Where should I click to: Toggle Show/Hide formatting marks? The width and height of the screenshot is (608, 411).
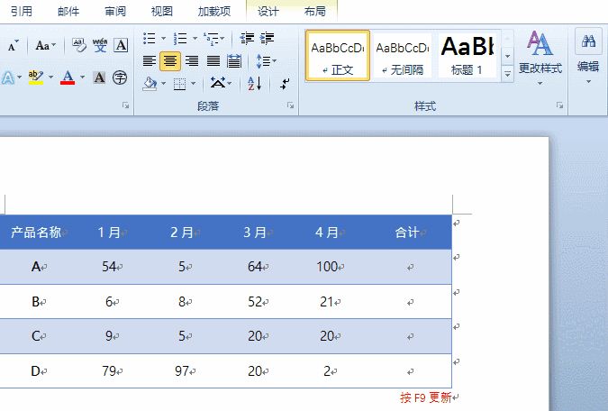(x=285, y=84)
